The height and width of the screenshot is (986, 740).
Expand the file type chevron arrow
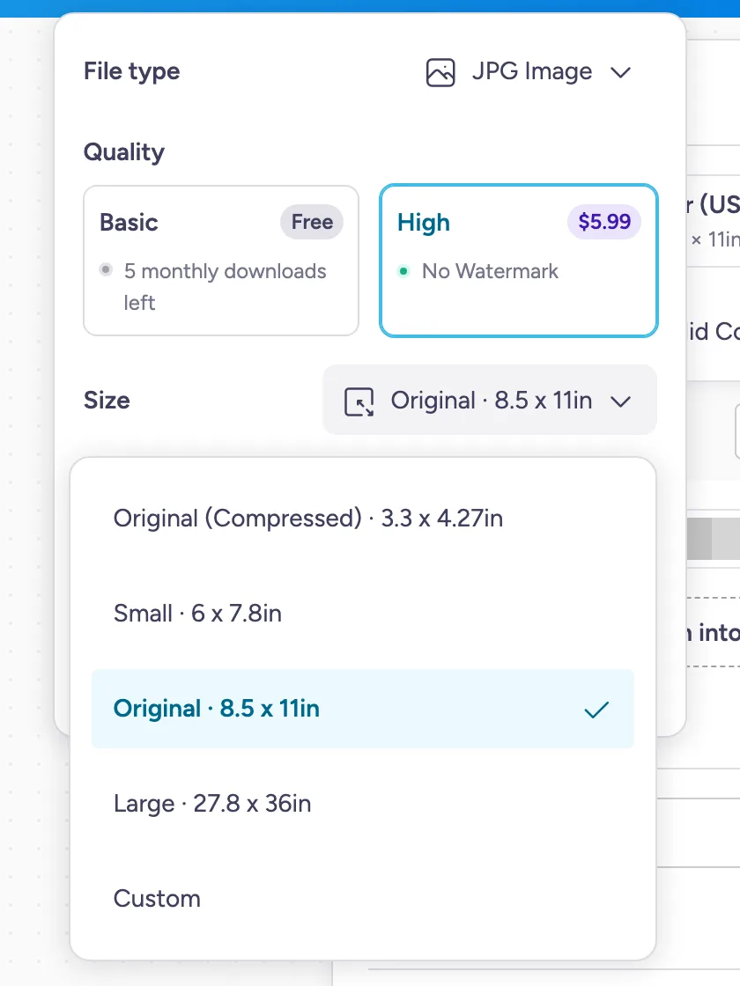coord(620,72)
